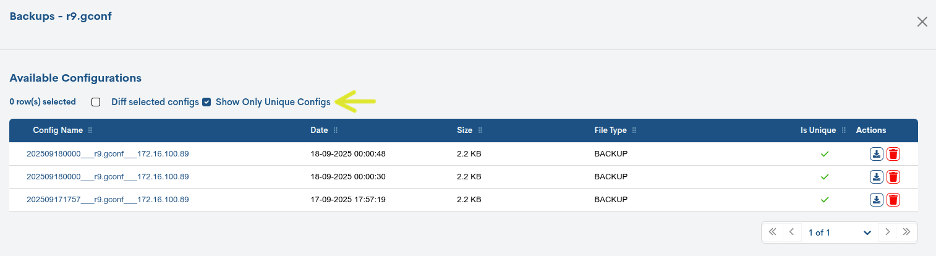Download the 17-09-2025 17:57:19 backup config
This screenshot has width=936, height=256.
tap(876, 200)
